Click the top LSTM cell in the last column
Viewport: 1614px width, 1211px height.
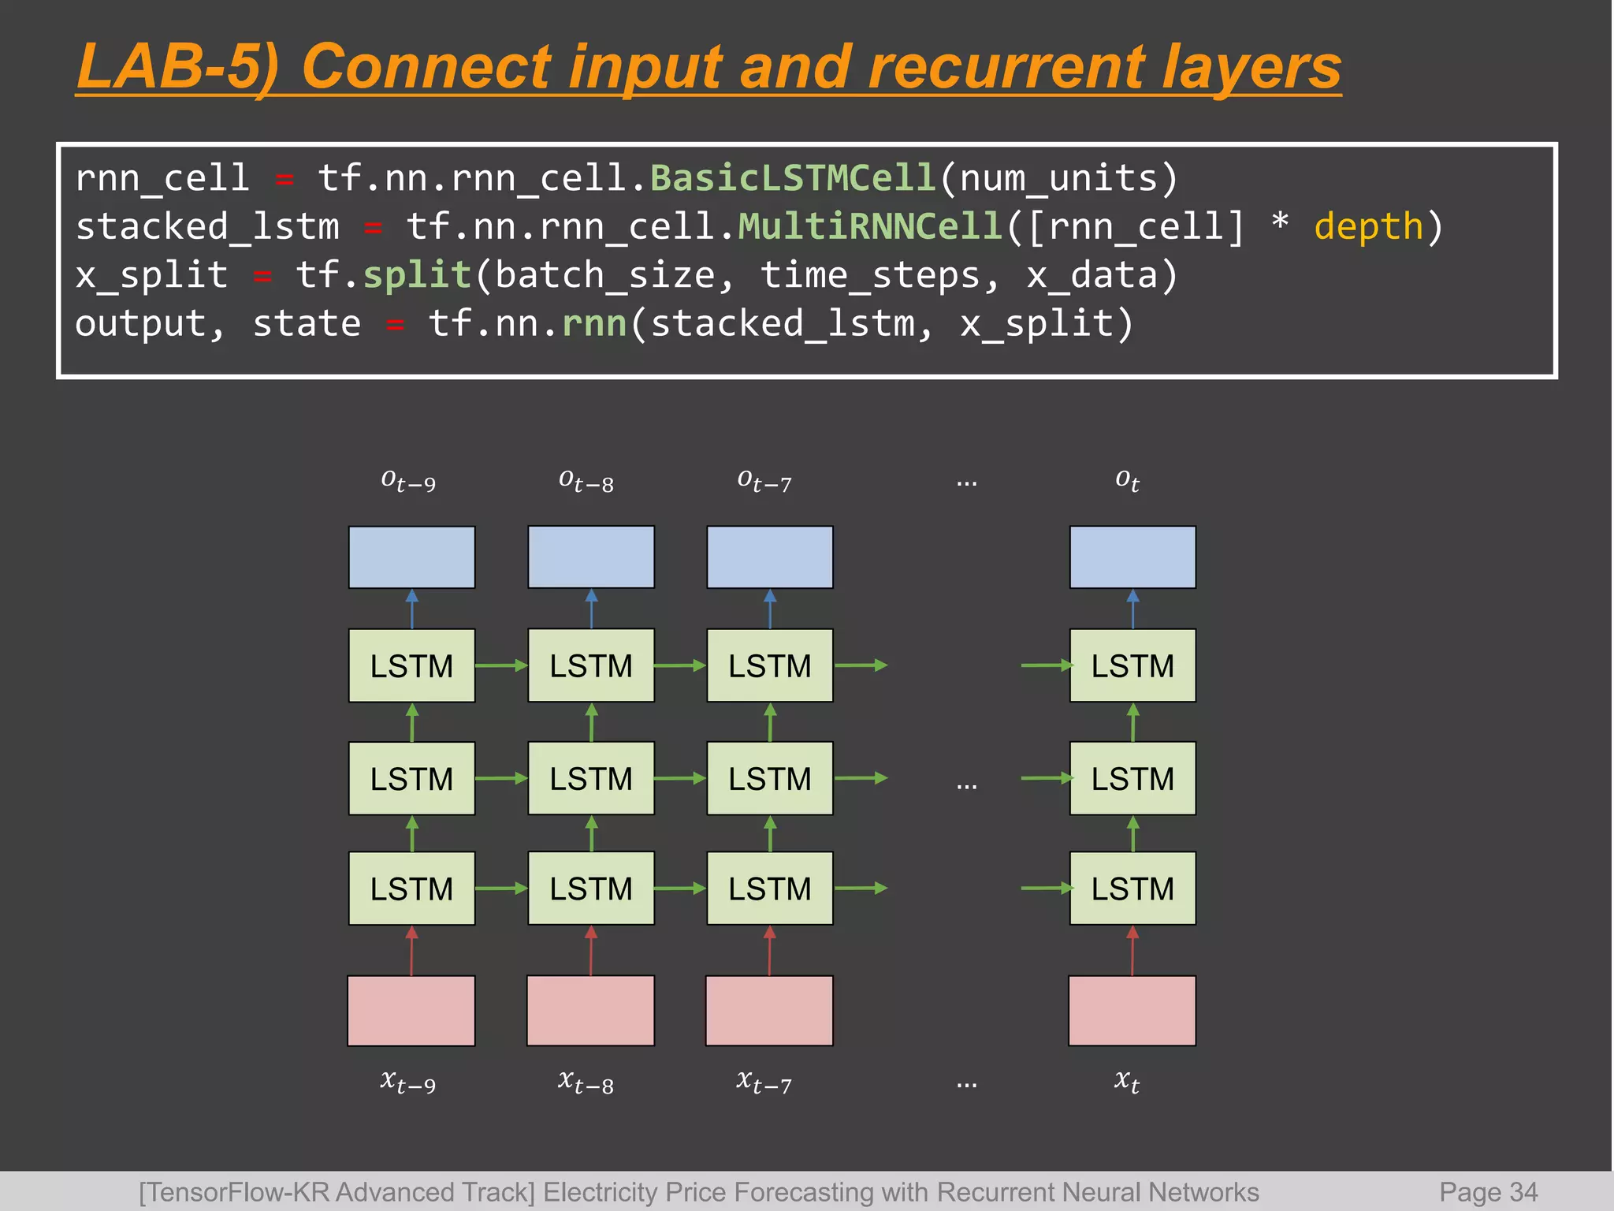(x=1132, y=665)
